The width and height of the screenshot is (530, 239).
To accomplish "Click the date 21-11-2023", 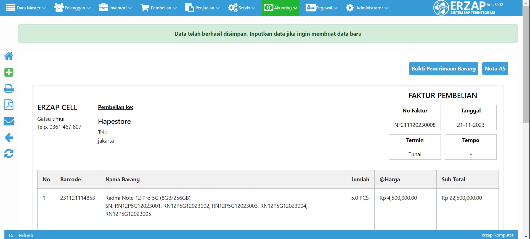I will coord(471,125).
